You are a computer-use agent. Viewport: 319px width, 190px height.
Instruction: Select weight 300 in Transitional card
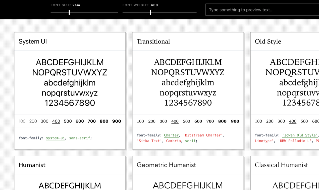(x=163, y=121)
